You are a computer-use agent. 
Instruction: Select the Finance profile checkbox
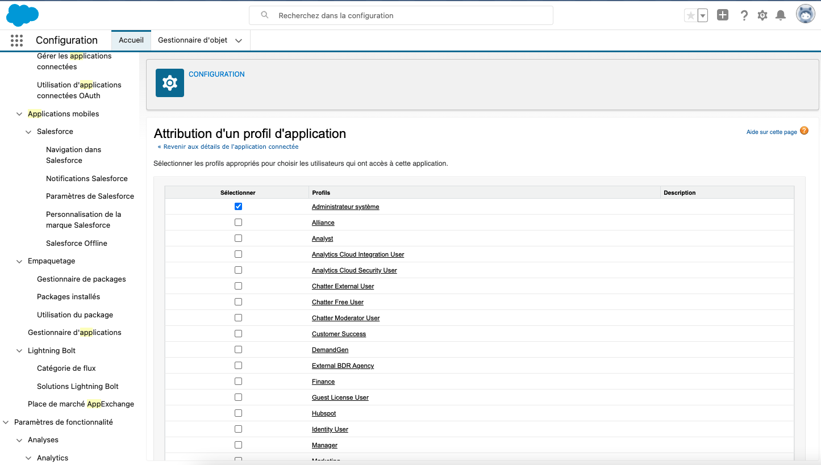click(x=238, y=382)
